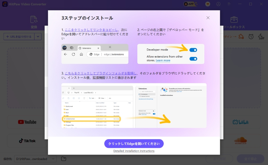This screenshot has width=268, height=165.
Task: Toggle the lightning acceleration off icon
Action: pos(261,36)
